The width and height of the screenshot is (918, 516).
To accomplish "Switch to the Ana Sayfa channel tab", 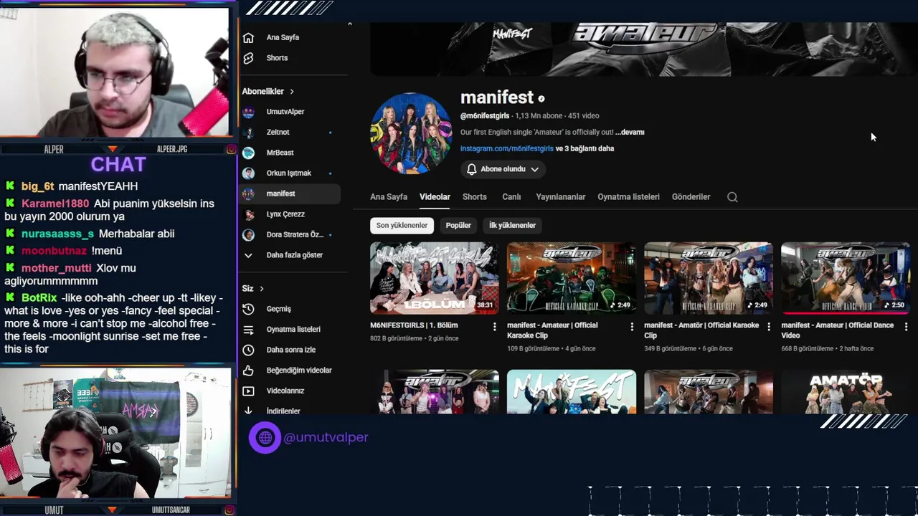I will (x=389, y=197).
